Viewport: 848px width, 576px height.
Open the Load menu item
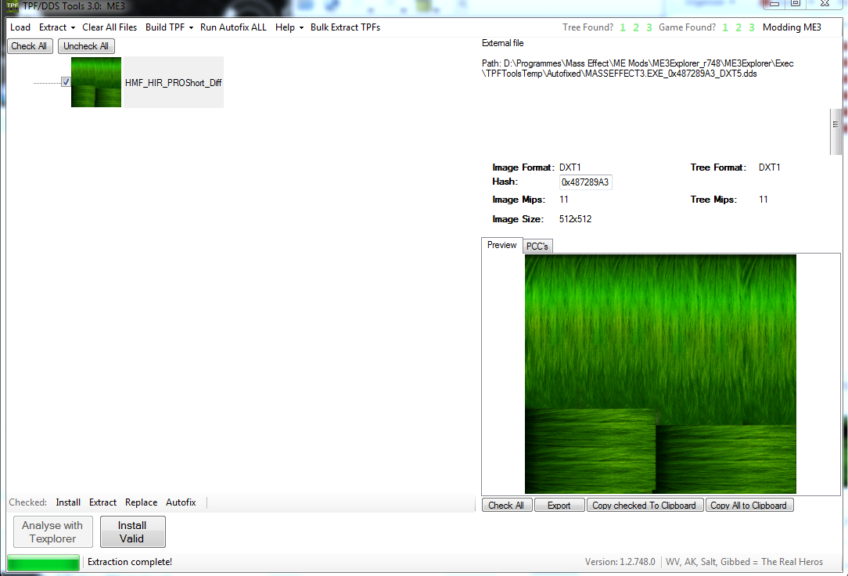[x=20, y=27]
